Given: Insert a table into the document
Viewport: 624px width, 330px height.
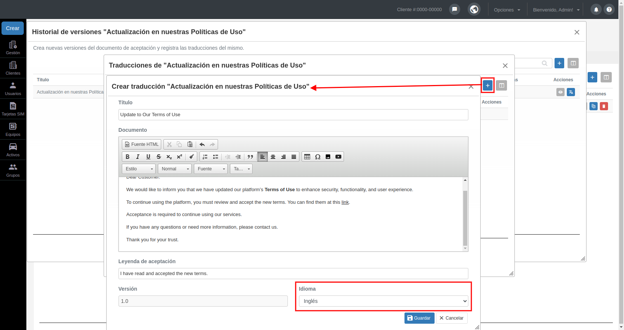Looking at the screenshot, I should tap(307, 157).
